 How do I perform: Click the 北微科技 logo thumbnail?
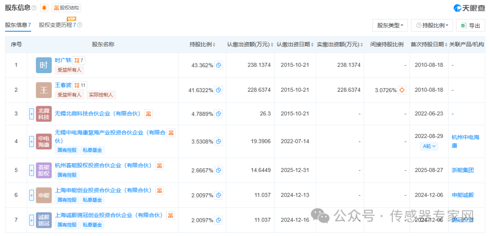pos(44,114)
